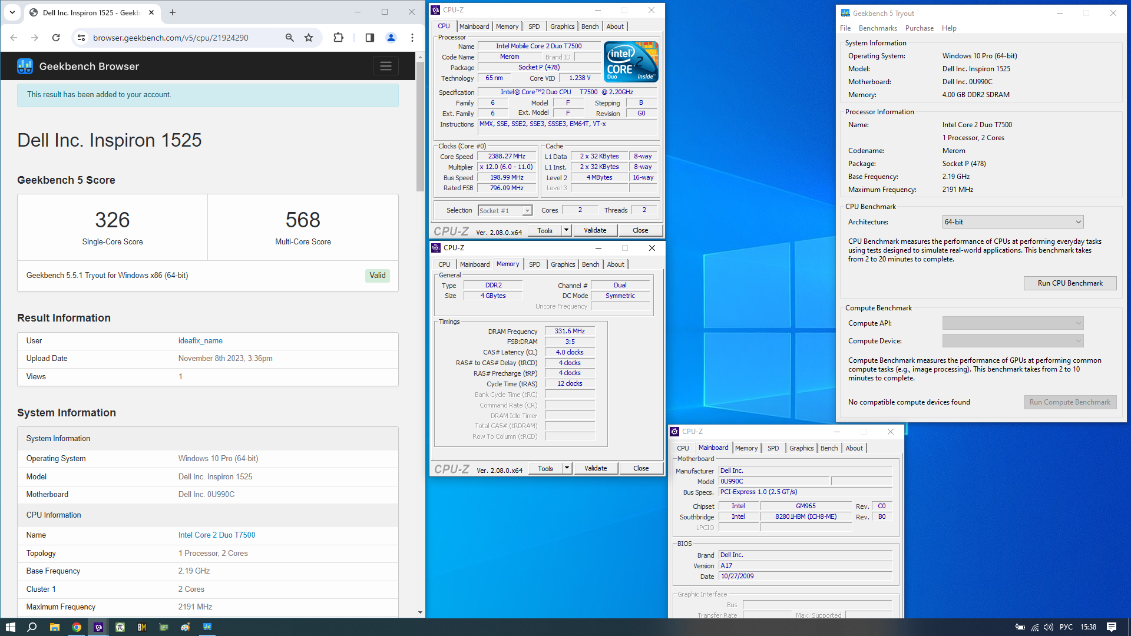
Task: Open the Purchase menu in Geekbench 5
Action: tap(919, 28)
